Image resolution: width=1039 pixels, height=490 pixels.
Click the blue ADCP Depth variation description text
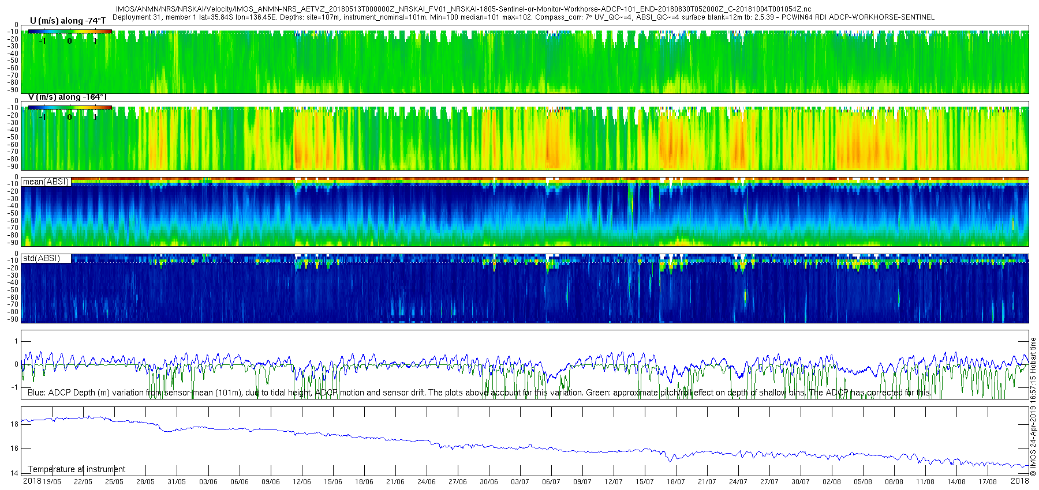479,393
